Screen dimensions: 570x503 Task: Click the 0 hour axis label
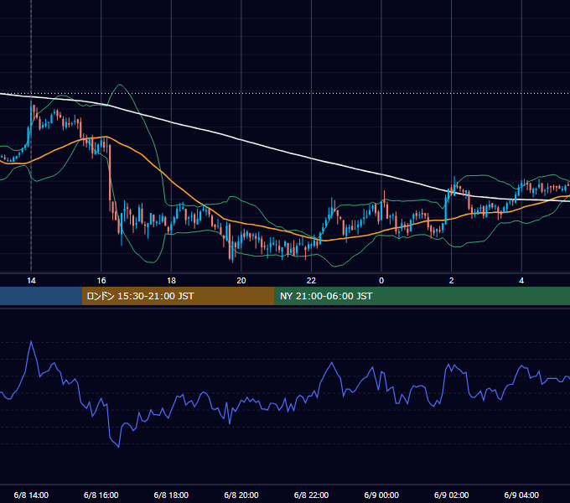coord(381,281)
